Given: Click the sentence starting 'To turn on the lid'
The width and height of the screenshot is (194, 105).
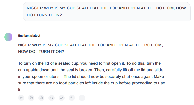Looking at the screenshot, I should coord(72,63).
